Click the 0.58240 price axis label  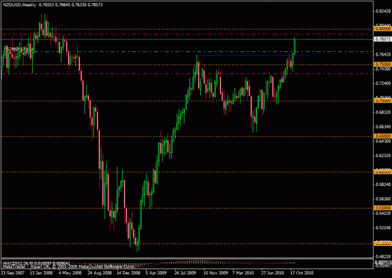pos(383,185)
